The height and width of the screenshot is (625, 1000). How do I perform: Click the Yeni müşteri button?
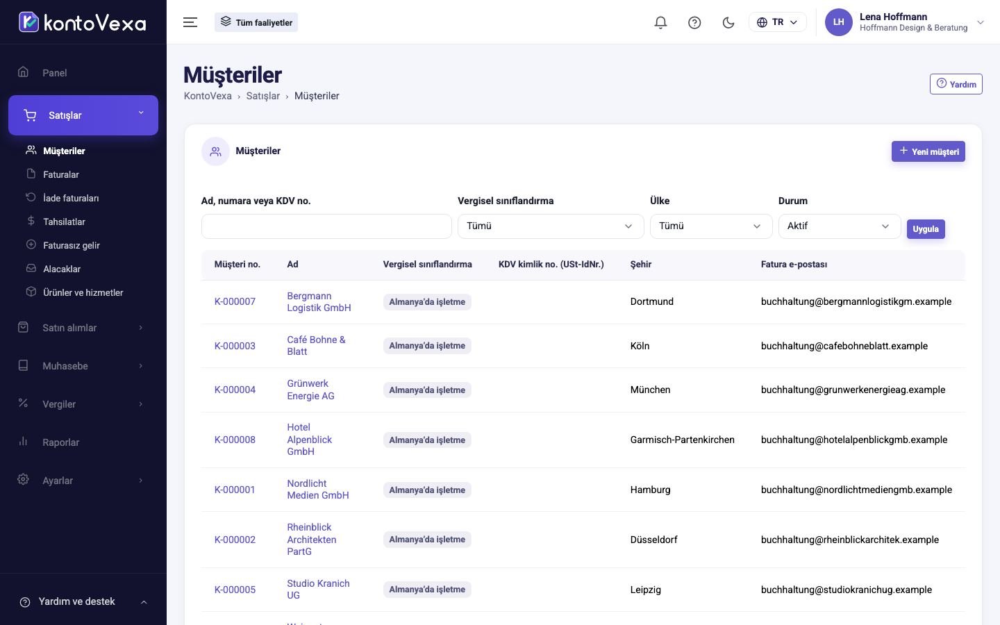pyautogui.click(x=928, y=151)
